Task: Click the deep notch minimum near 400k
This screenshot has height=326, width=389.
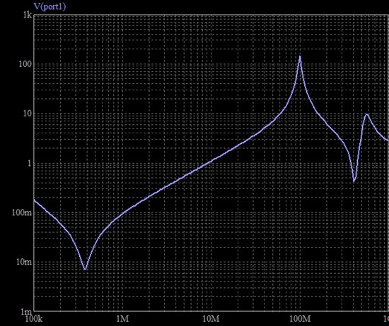Action: tap(85, 269)
